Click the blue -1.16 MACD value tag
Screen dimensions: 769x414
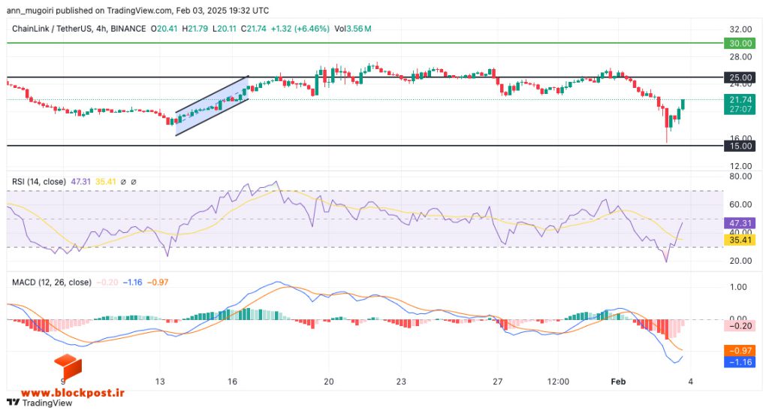tap(740, 362)
